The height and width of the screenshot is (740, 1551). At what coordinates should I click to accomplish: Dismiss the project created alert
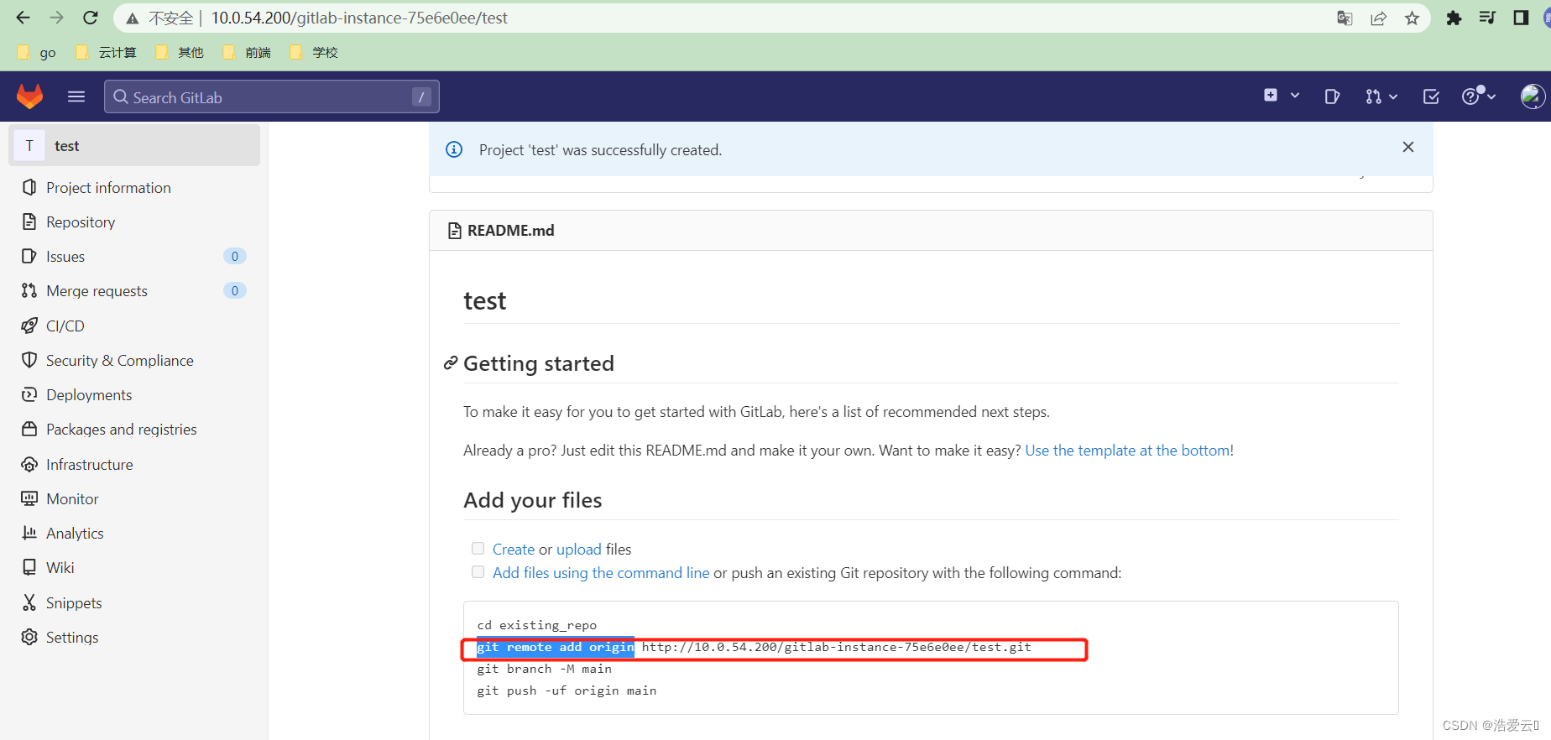tap(1408, 147)
